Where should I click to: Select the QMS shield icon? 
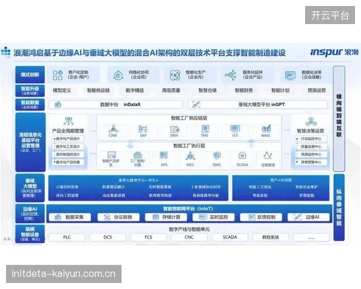coord(217,156)
